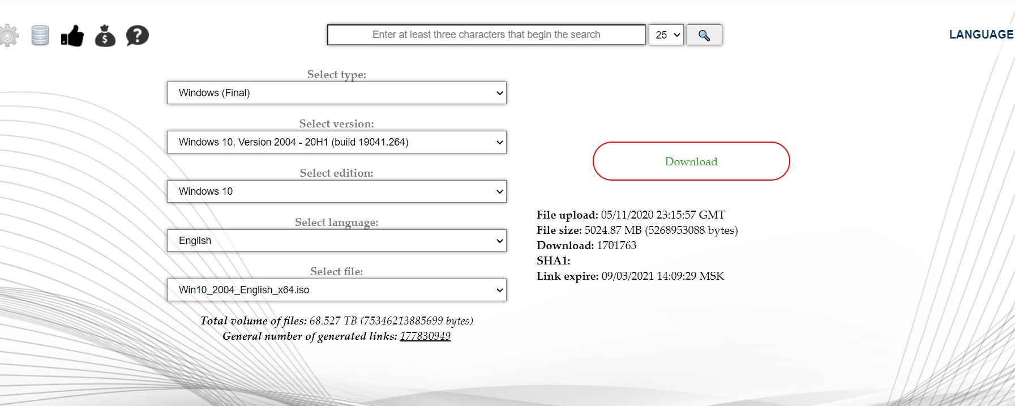Expand the Select type dropdown
1015x406 pixels.
click(337, 93)
